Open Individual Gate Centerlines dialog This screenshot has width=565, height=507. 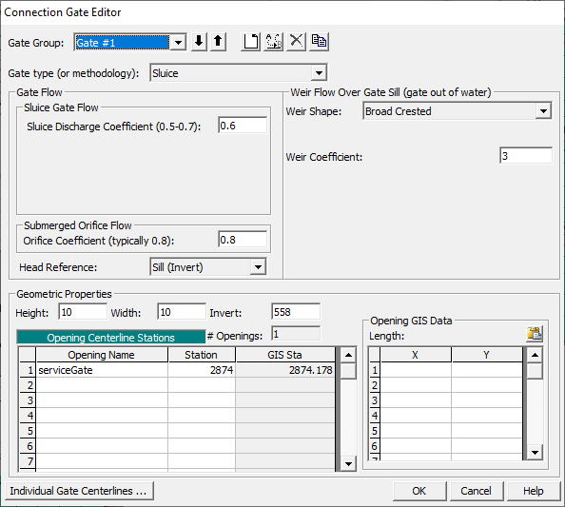(x=80, y=491)
